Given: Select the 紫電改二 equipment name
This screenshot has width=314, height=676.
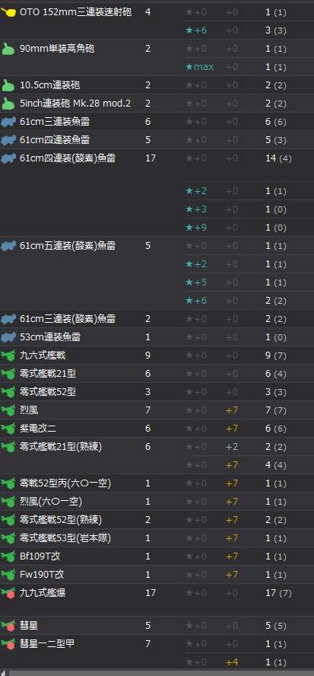Looking at the screenshot, I should [x=37, y=429].
